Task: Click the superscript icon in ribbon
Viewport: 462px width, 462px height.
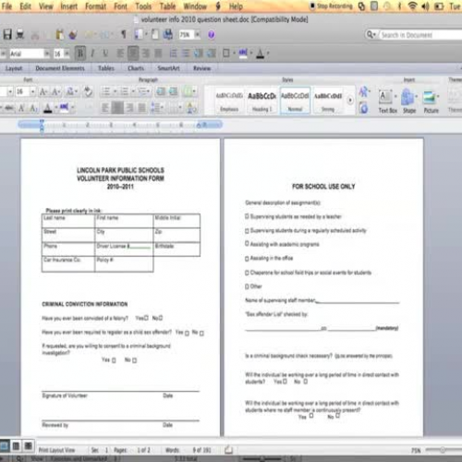Action: 21,108
